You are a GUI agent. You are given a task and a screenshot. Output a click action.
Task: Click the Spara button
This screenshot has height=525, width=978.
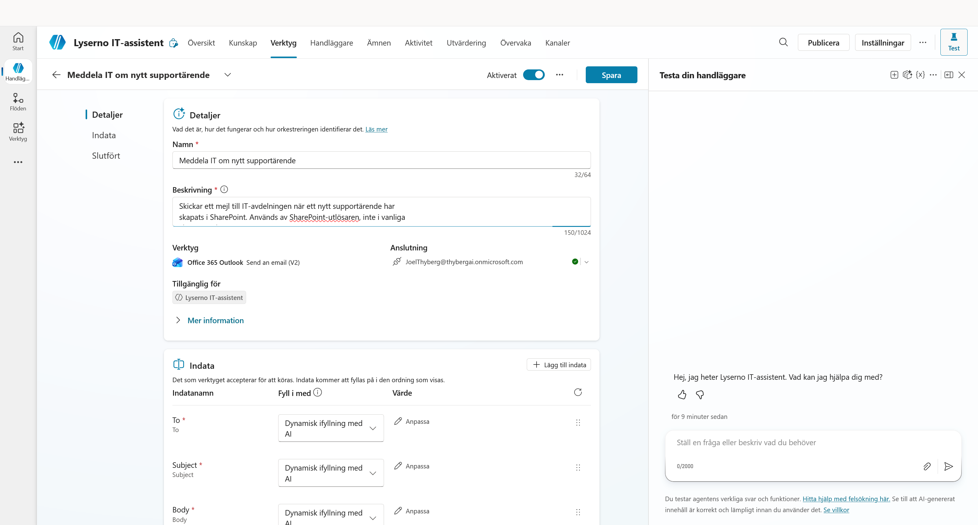[611, 75]
